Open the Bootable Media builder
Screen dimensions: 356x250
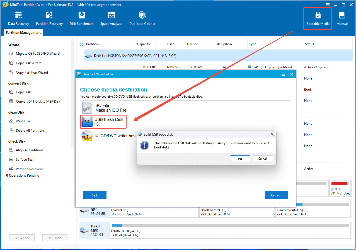pos(318,17)
